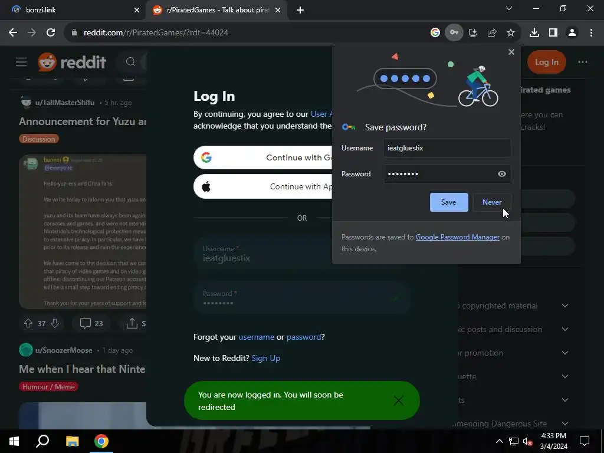This screenshot has height=453, width=604.
Task: Click the User Agreement link
Action: click(321, 114)
